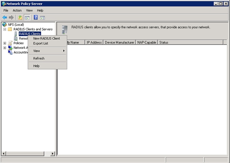Screen dimensions: 230x163
Task: Open the Help menu in menu bar
Action: 40,10
